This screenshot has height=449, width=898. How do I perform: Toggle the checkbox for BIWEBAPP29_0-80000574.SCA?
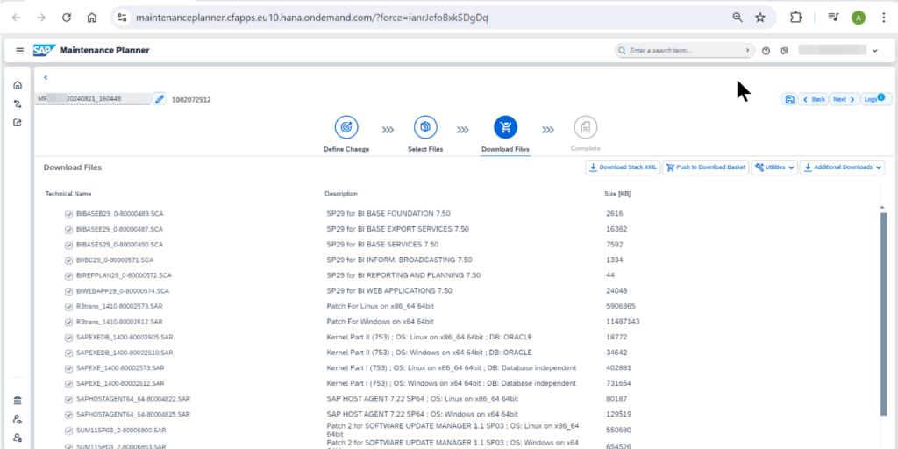point(68,291)
